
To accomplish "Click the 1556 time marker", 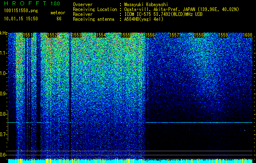I will (150, 35).
